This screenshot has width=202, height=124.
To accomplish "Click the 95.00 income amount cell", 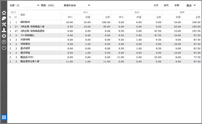I will click(107, 27).
